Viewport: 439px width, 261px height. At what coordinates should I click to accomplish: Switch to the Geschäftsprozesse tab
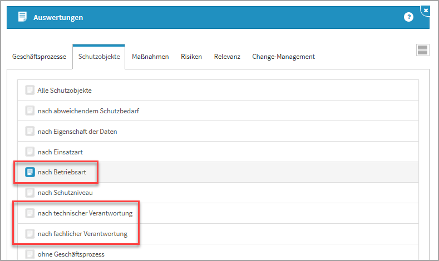pos(39,57)
